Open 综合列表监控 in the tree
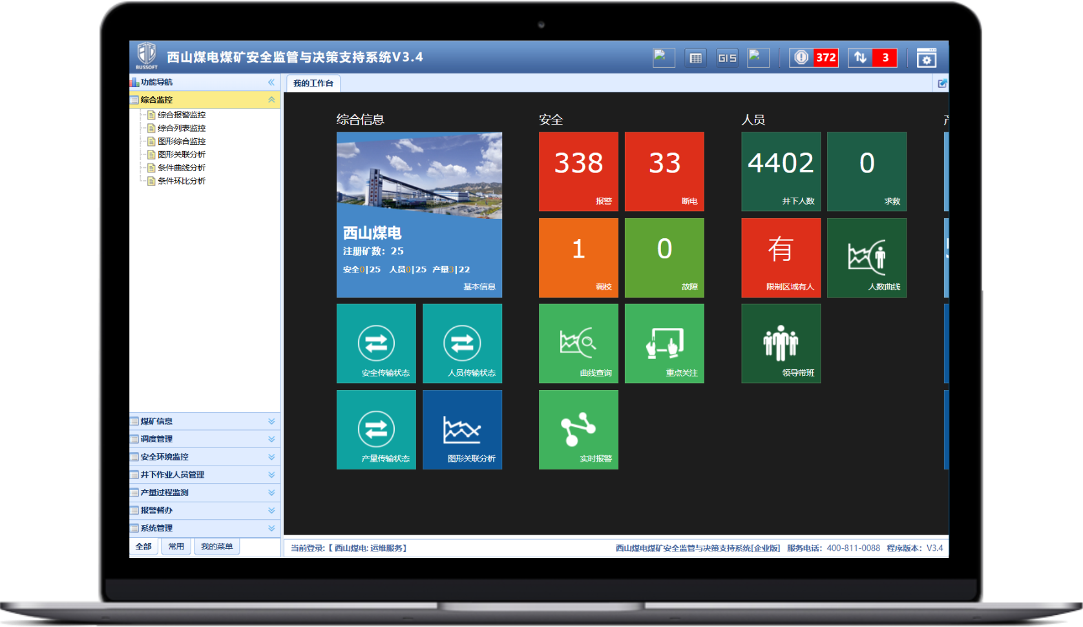 point(182,128)
